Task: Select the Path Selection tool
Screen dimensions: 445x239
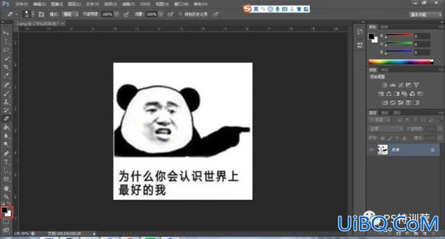Action: click(x=6, y=171)
